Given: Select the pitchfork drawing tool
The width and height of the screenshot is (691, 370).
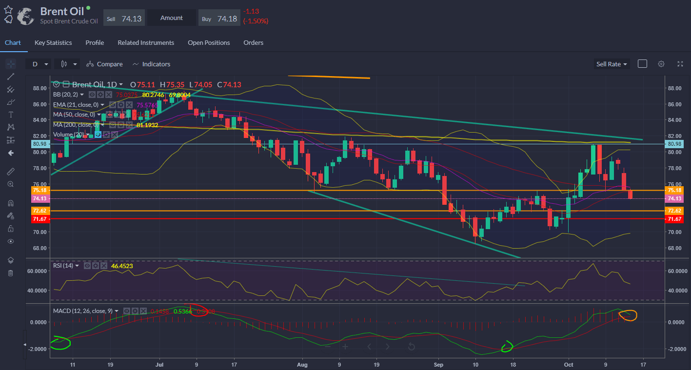Looking at the screenshot, I should click(10, 89).
